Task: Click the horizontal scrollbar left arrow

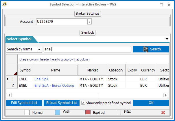Action: [9, 95]
